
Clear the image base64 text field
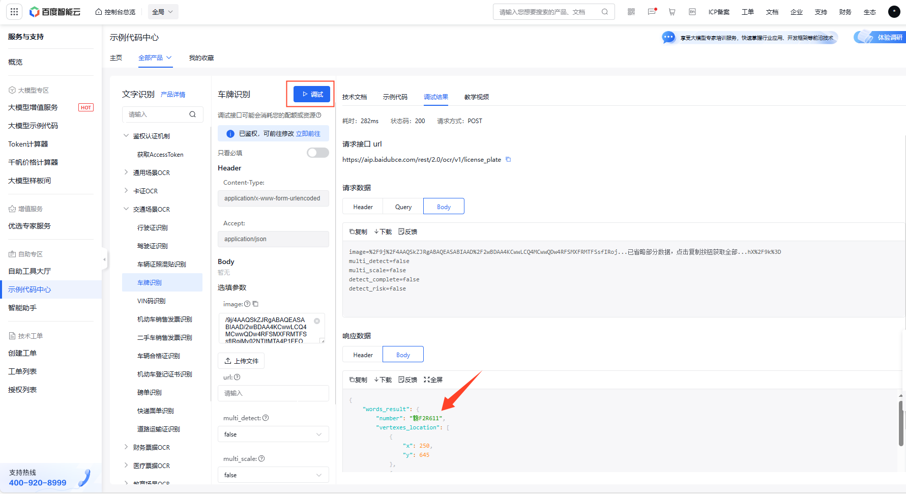coord(317,321)
